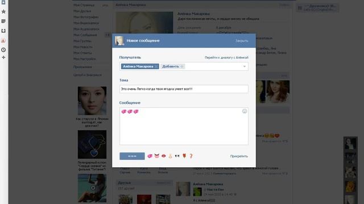Viewport: 364px width, 204px height.
Task: Open Мои Ответы in the left menu
Action: pyautogui.click(x=82, y=53)
